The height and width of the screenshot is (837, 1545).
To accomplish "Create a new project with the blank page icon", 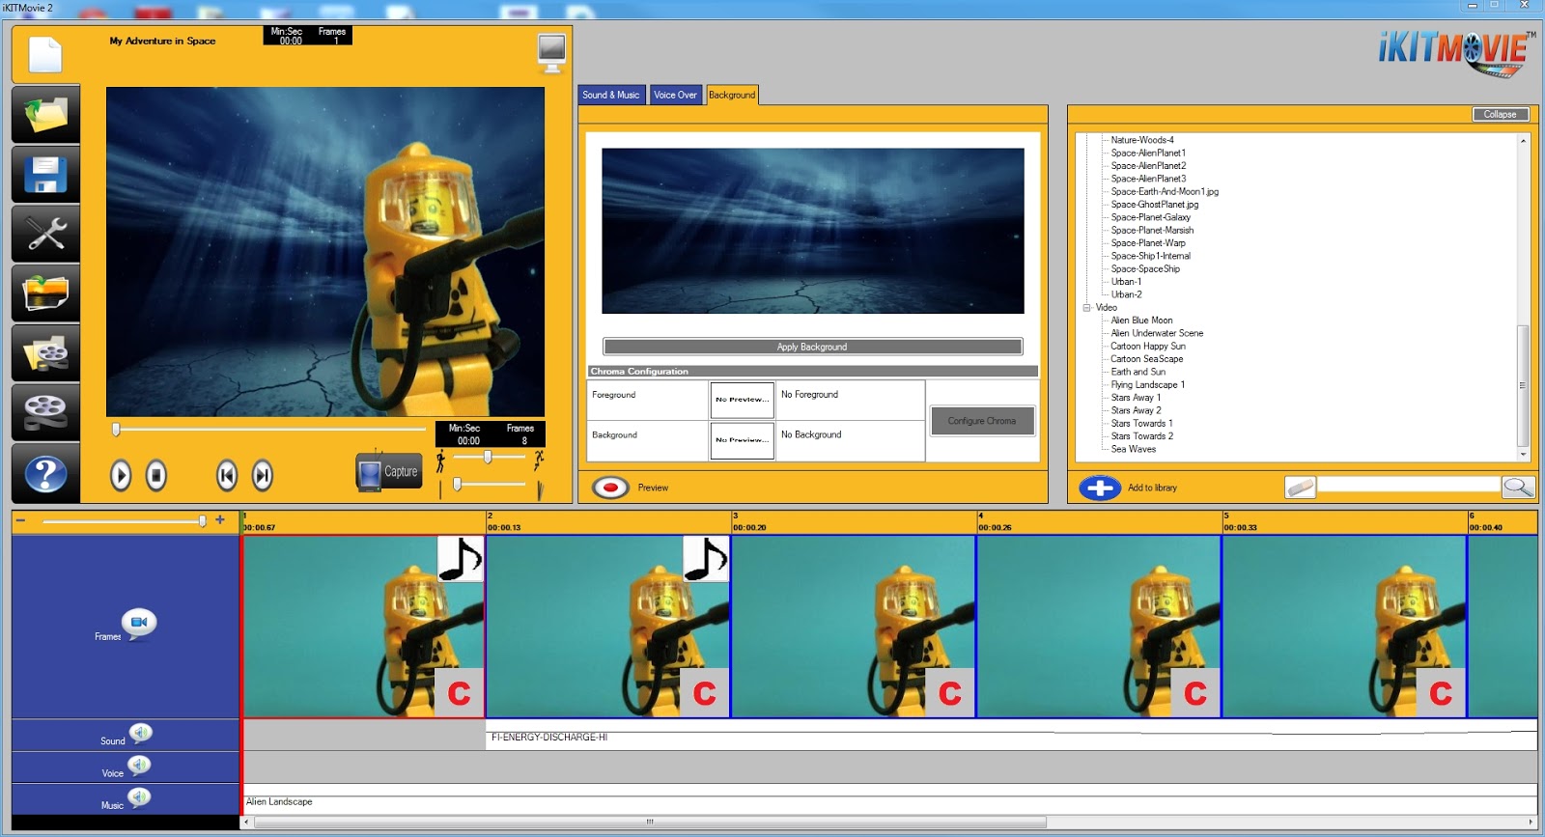I will (x=45, y=54).
